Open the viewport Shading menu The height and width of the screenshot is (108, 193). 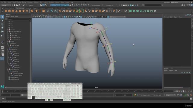[39, 15]
